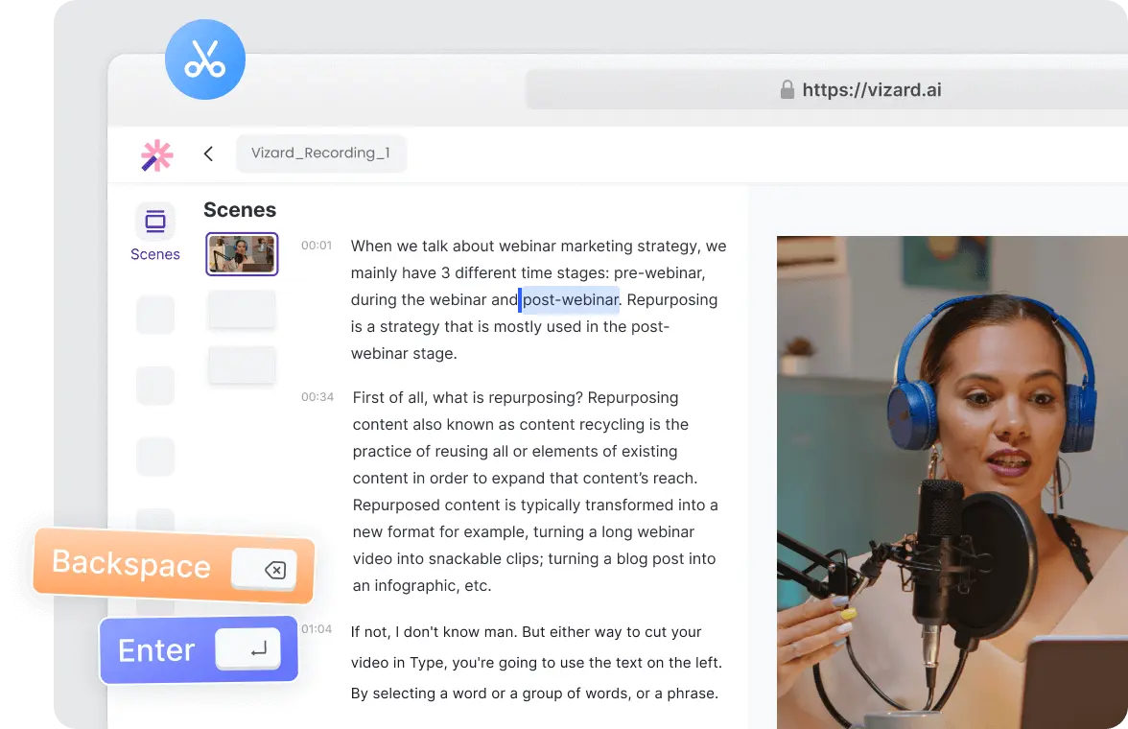
Task: Click the 01:04 timestamp
Action: 317,629
